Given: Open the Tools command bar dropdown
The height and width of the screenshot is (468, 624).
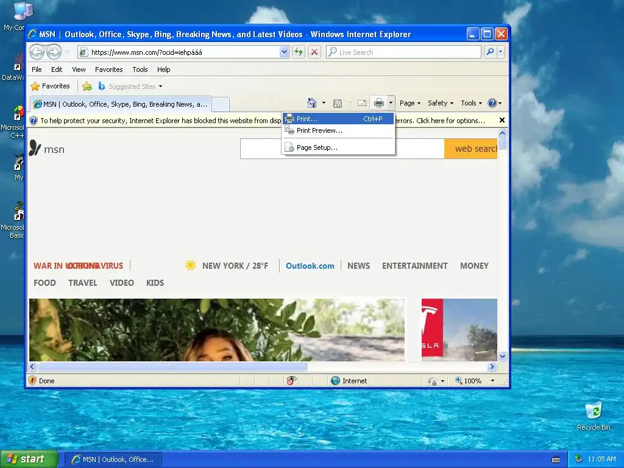Looking at the screenshot, I should click(471, 103).
